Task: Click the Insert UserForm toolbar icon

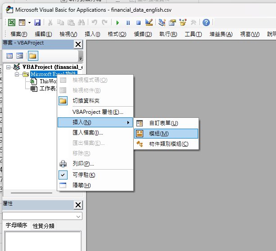Action: pyautogui.click(x=22, y=22)
